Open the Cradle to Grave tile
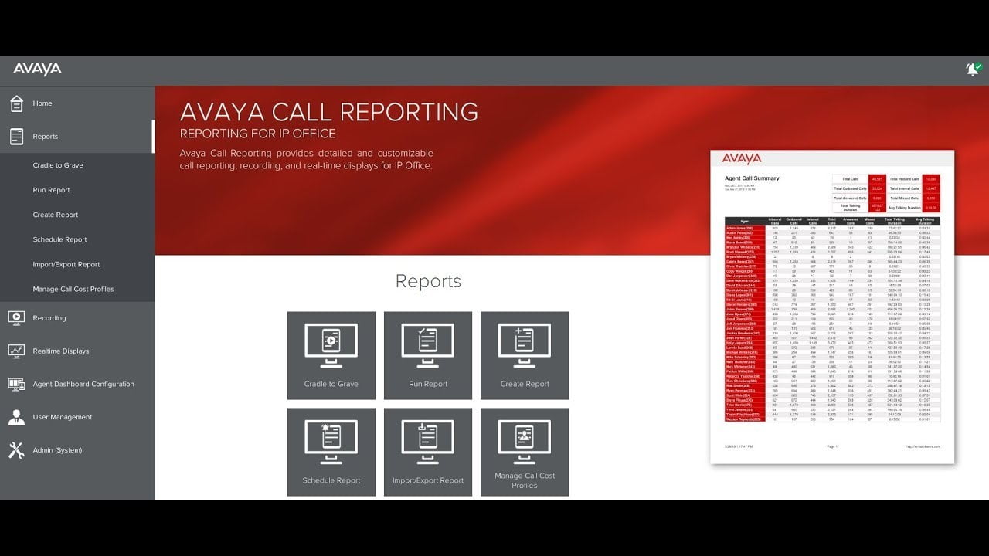Image resolution: width=989 pixels, height=556 pixels. coord(331,355)
